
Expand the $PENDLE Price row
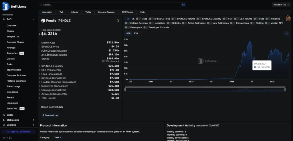pyautogui.click(x=40, y=47)
